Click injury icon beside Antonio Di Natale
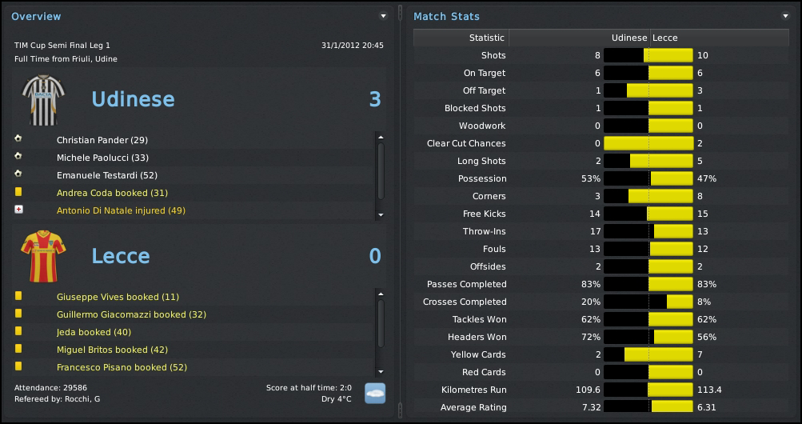 (x=18, y=210)
